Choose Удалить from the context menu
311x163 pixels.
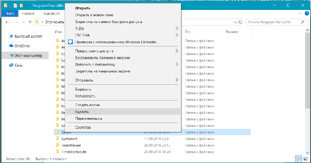tap(82, 111)
